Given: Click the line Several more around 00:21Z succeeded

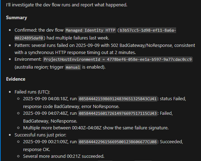Looking at the screenshot, I should pyautogui.click(x=64, y=156).
